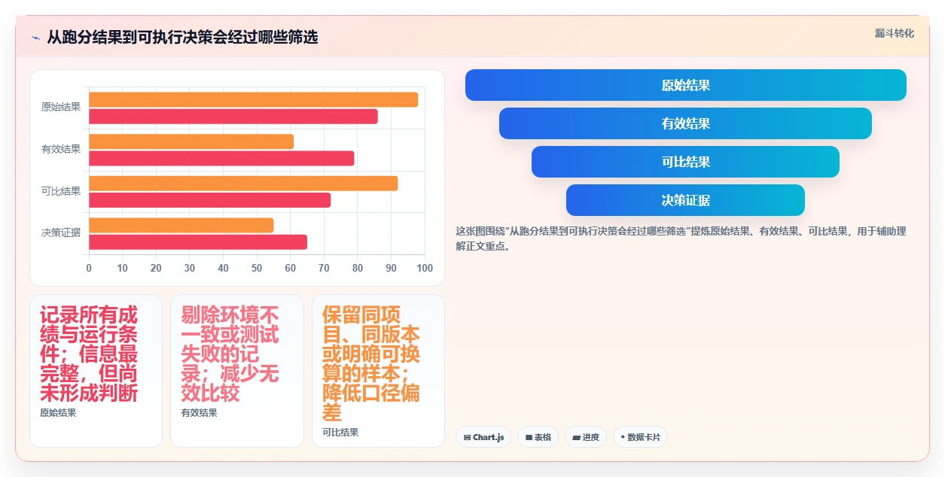The height and width of the screenshot is (477, 945).
Task: Click the title 从跑分结果到可执行决策会经过哪些筛选
Action: (182, 37)
